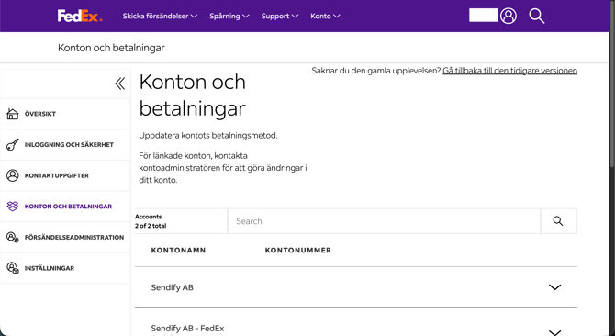Click the Översikt house icon
Screen dimensions: 615x336
click(x=13, y=114)
